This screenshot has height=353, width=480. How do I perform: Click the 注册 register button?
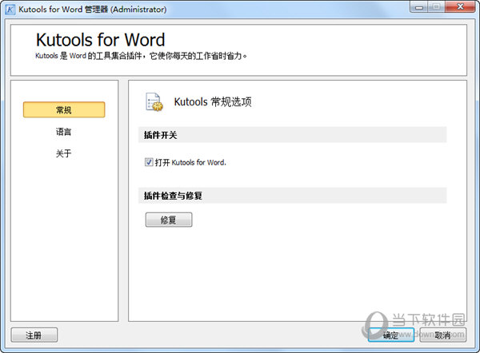click(x=34, y=335)
